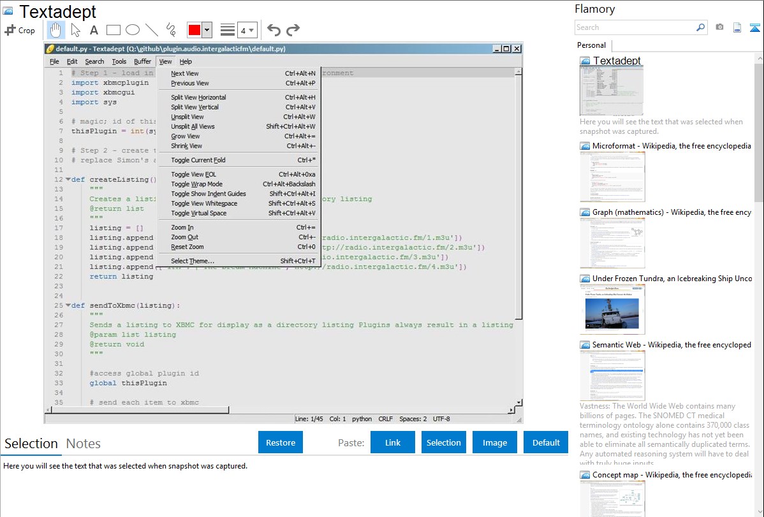
Task: Click the search magnifier icon
Action: pyautogui.click(x=700, y=27)
